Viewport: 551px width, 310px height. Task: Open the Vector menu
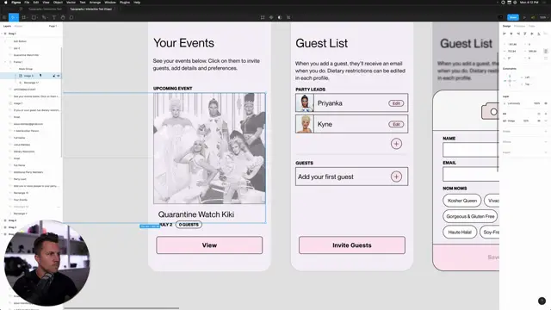pyautogui.click(x=71, y=3)
